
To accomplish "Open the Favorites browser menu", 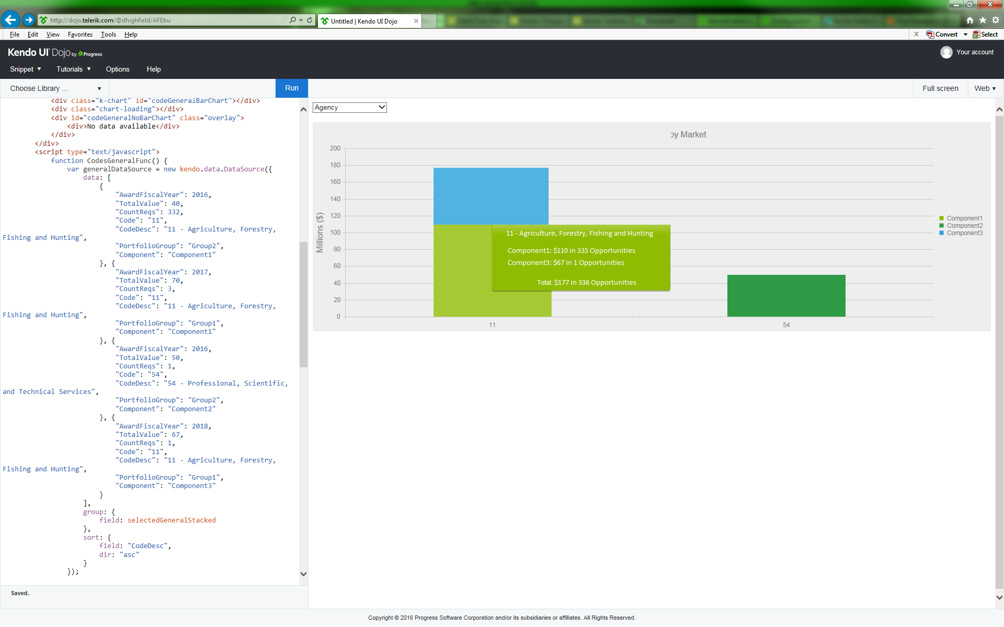I will click(x=80, y=34).
